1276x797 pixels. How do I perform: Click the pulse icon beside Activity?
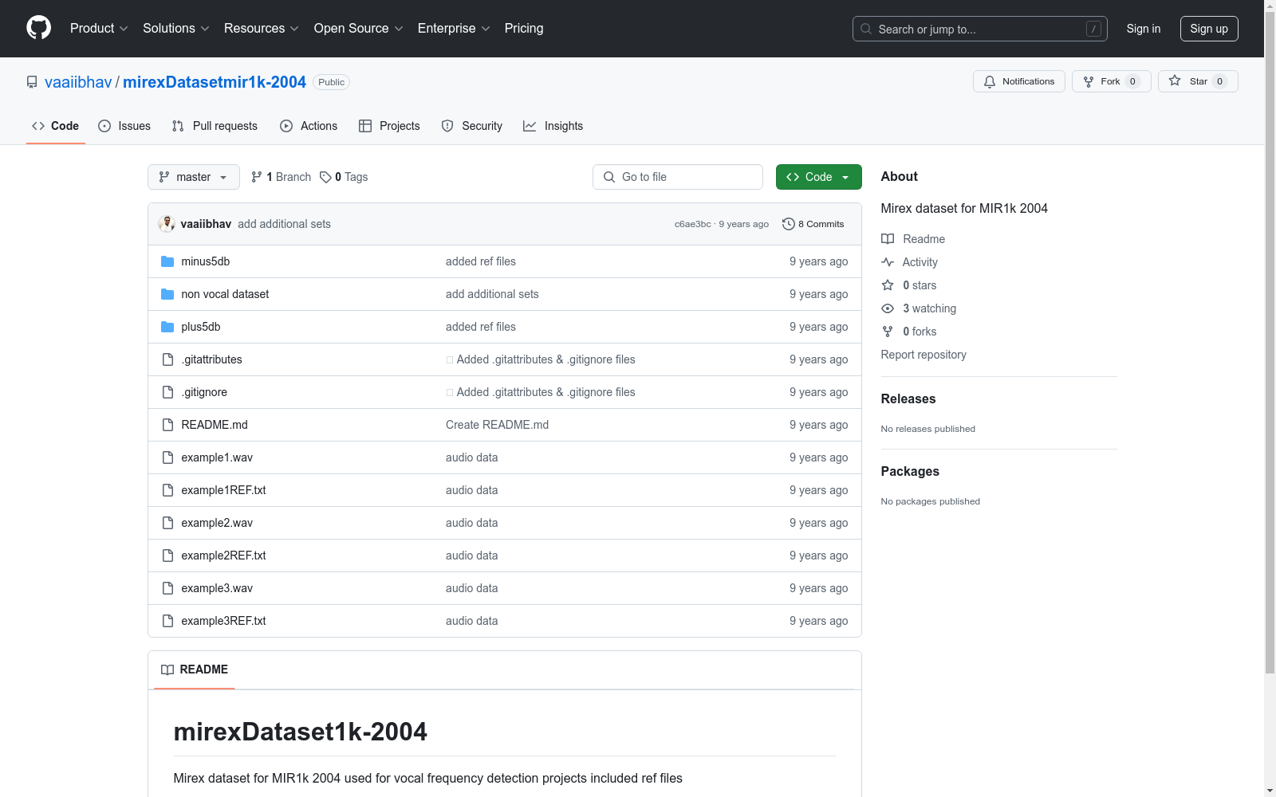888,262
